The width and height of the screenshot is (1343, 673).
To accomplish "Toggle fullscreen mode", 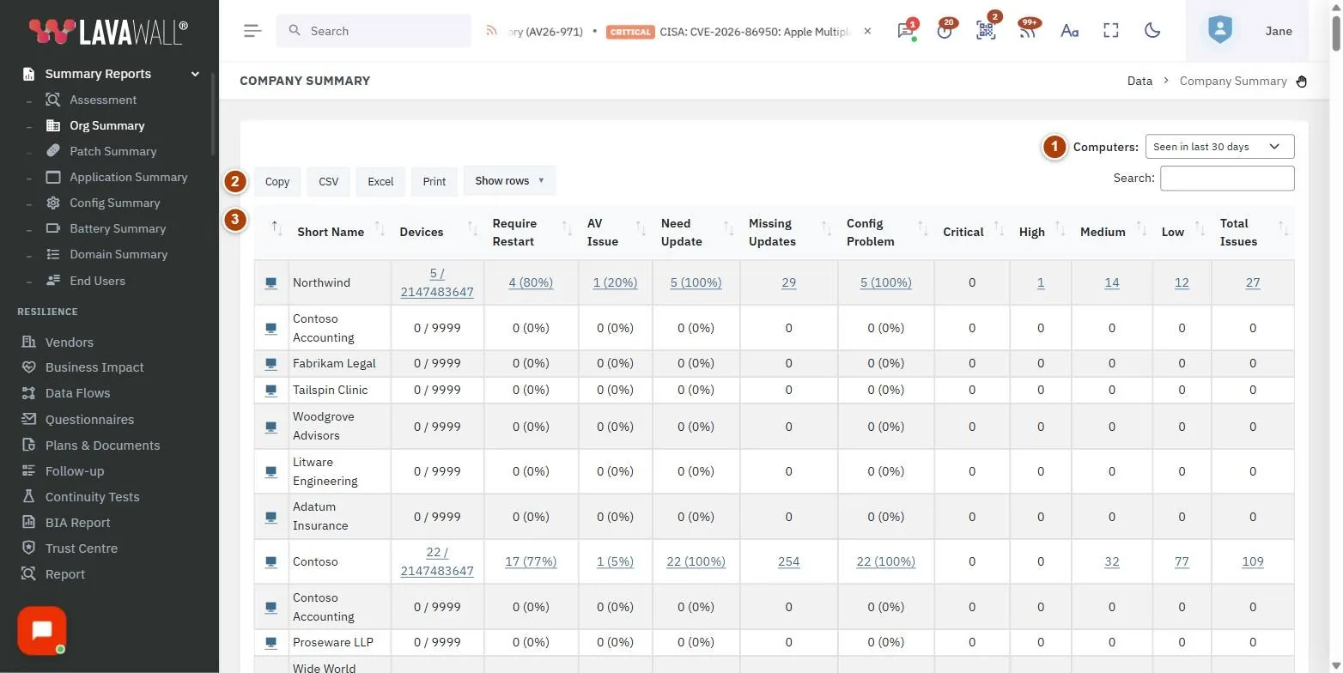I will (x=1111, y=31).
